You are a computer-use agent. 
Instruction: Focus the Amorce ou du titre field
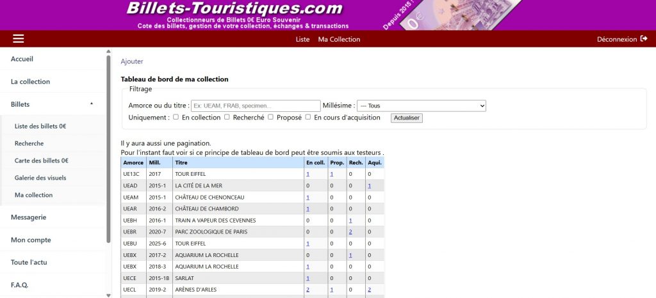(255, 106)
